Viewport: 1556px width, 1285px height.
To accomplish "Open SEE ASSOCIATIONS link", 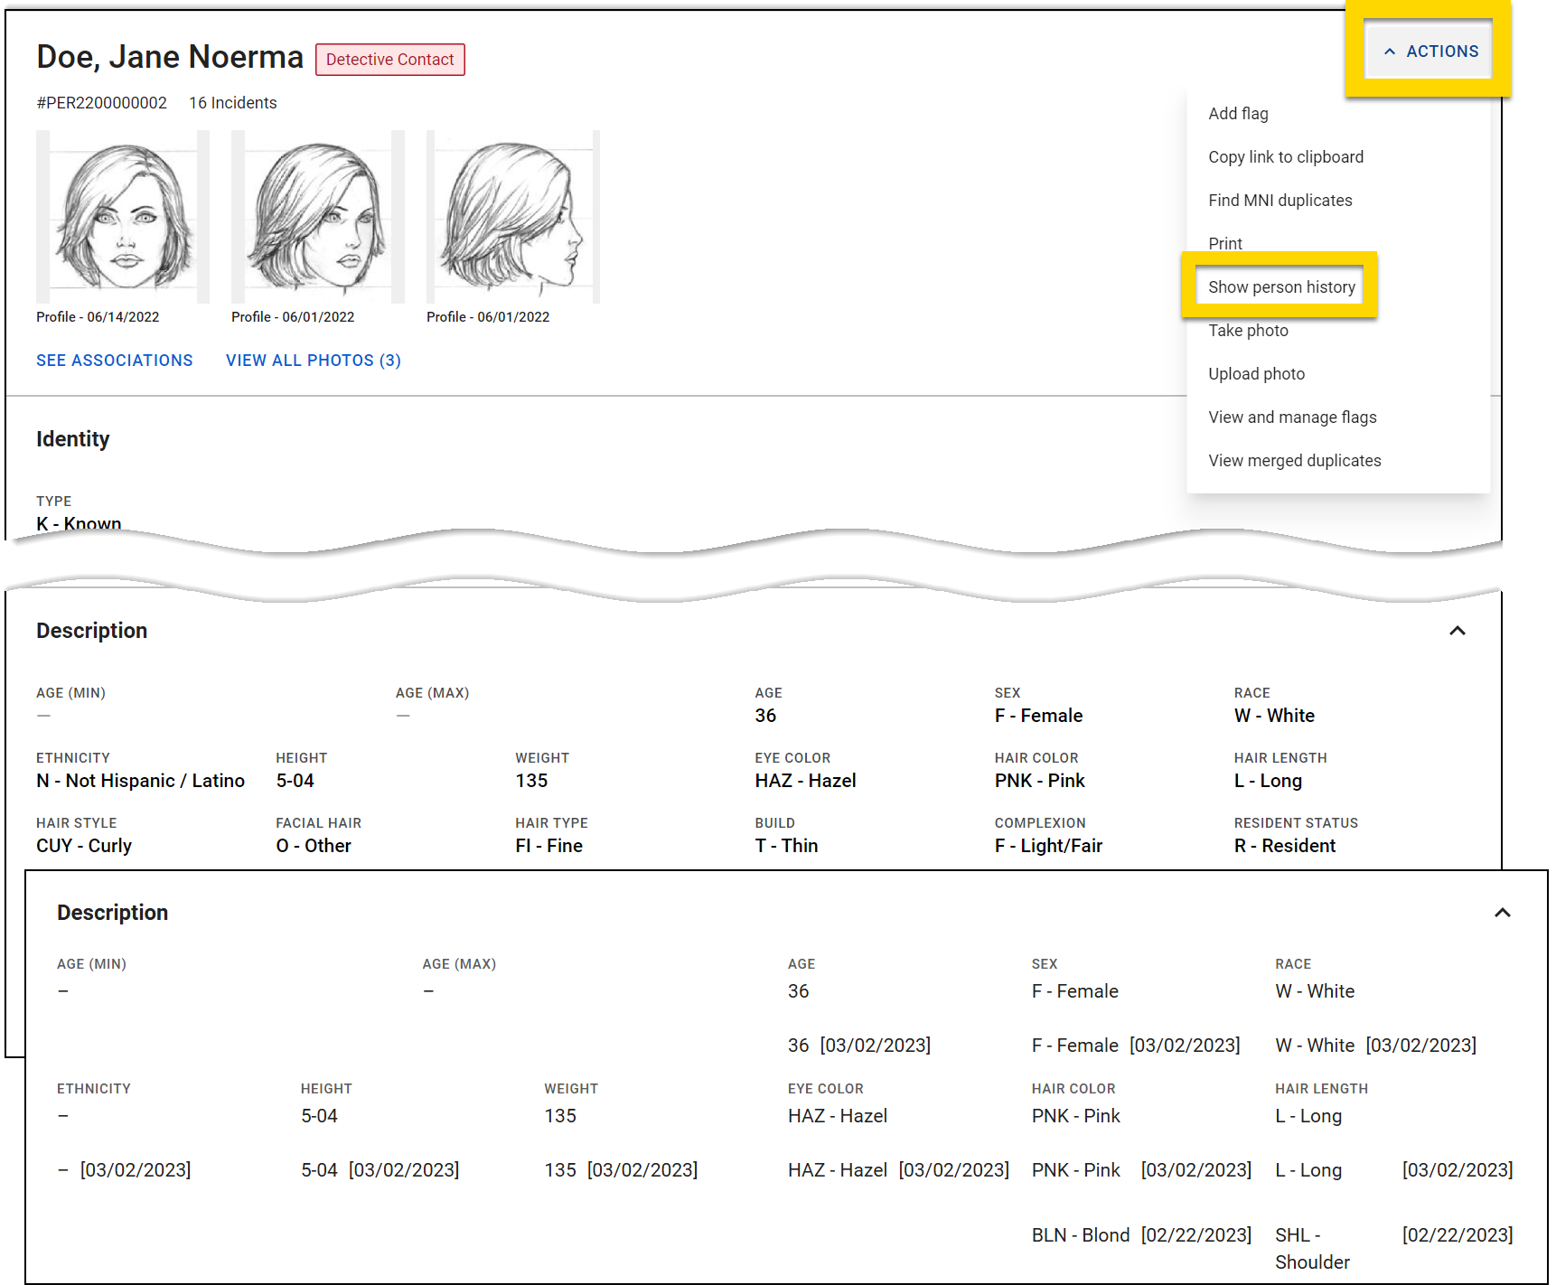I will coord(114,360).
